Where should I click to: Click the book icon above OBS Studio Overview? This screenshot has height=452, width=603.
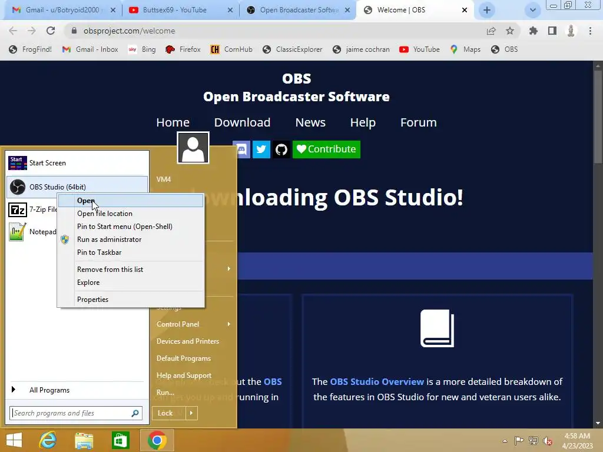click(437, 328)
